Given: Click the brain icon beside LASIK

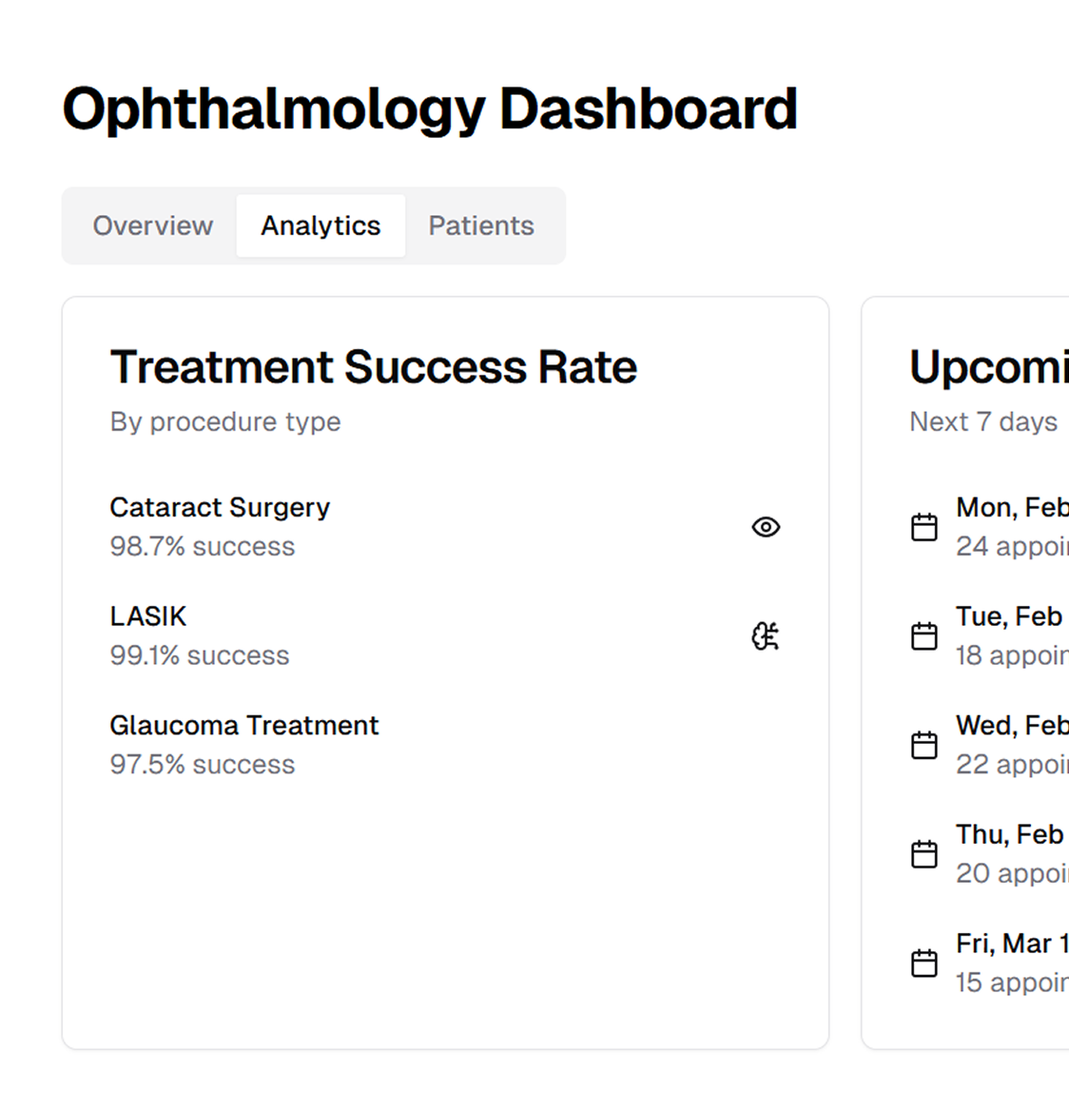Looking at the screenshot, I should (766, 636).
